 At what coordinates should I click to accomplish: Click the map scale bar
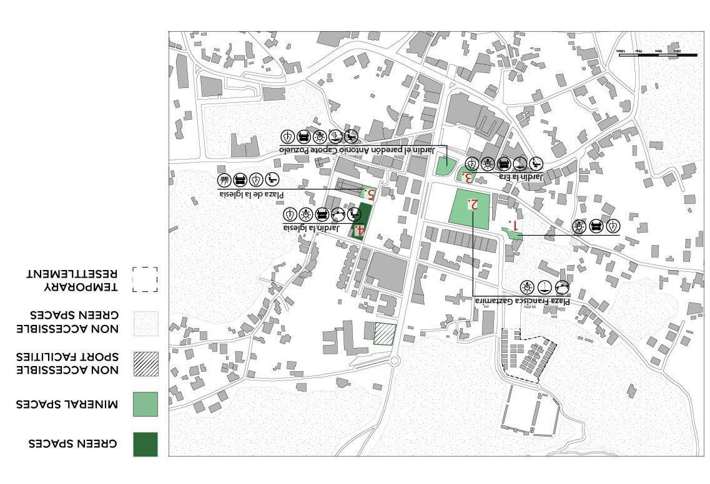[x=658, y=54]
